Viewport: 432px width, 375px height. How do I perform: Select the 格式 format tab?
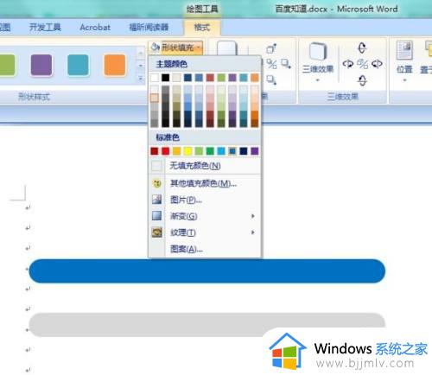pos(202,28)
